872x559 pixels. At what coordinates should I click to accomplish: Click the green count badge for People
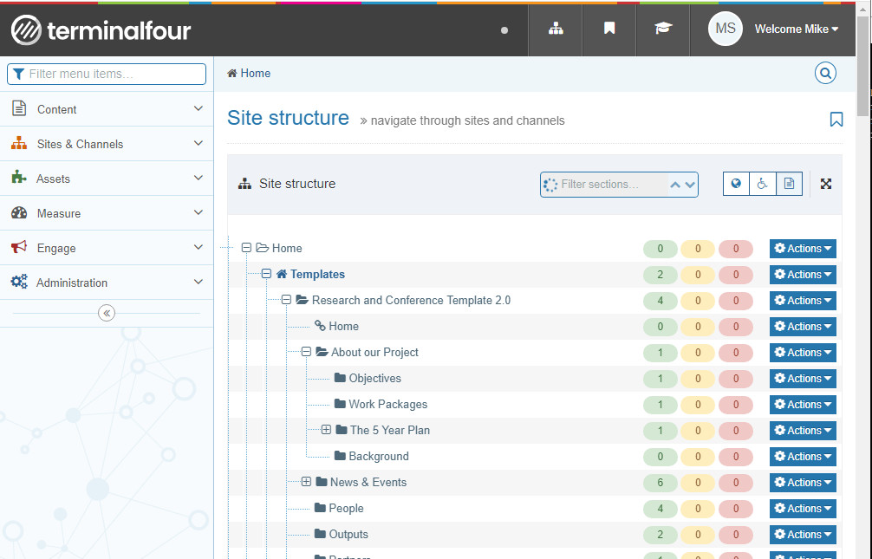[660, 509]
